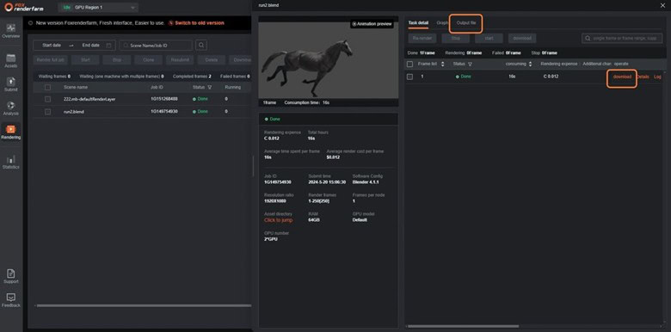Click the Start date field
The width and height of the screenshot is (671, 332).
click(x=52, y=46)
